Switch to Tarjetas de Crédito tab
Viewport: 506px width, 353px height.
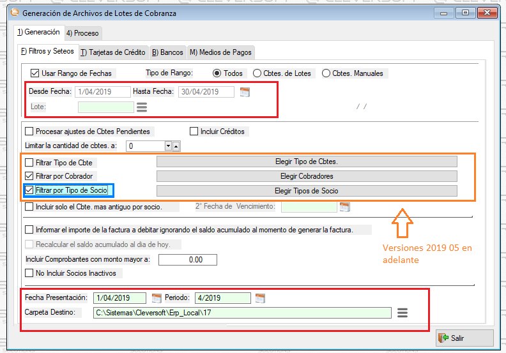(114, 52)
